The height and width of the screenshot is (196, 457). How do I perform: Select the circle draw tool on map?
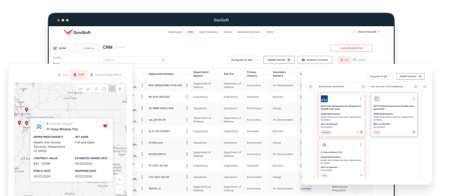pyautogui.click(x=112, y=89)
